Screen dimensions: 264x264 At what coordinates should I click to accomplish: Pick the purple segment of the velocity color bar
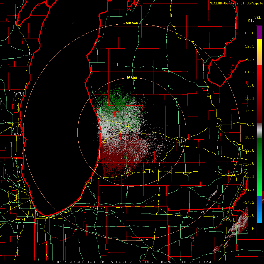259,33
